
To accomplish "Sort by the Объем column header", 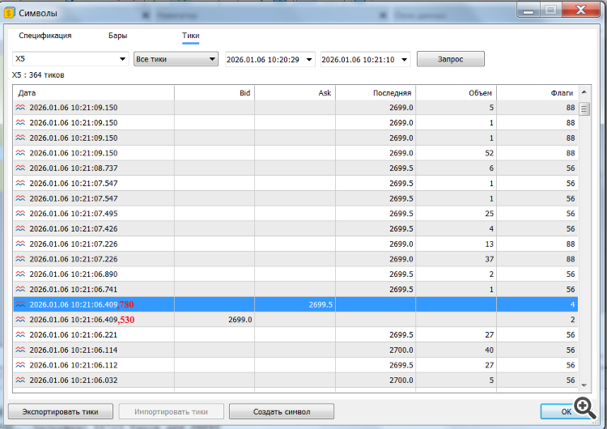I will coord(456,93).
